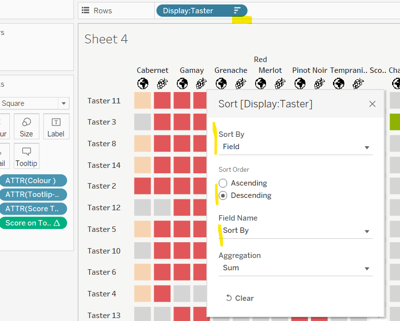400x321 pixels.
Task: Select the Taster 11 row header
Action: [104, 100]
